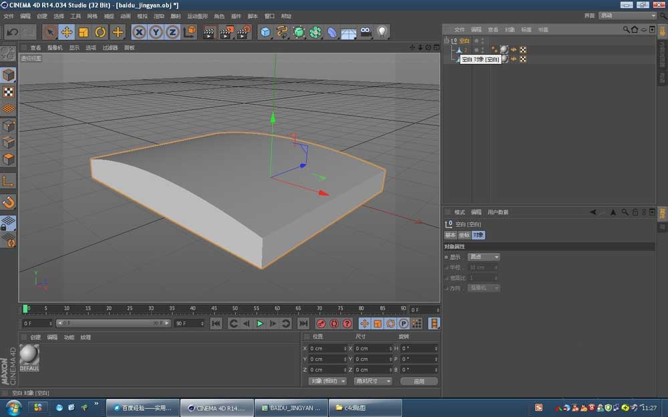The height and width of the screenshot is (417, 668).
Task: Click the light object creation icon
Action: pyautogui.click(x=381, y=31)
